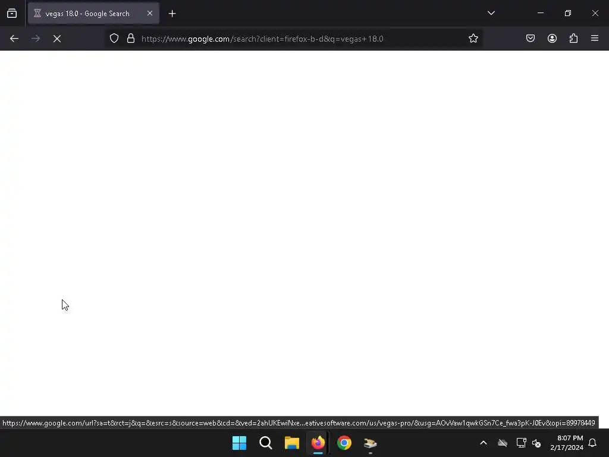Open the Firefox application hamburger menu
The image size is (609, 457).
click(x=595, y=39)
